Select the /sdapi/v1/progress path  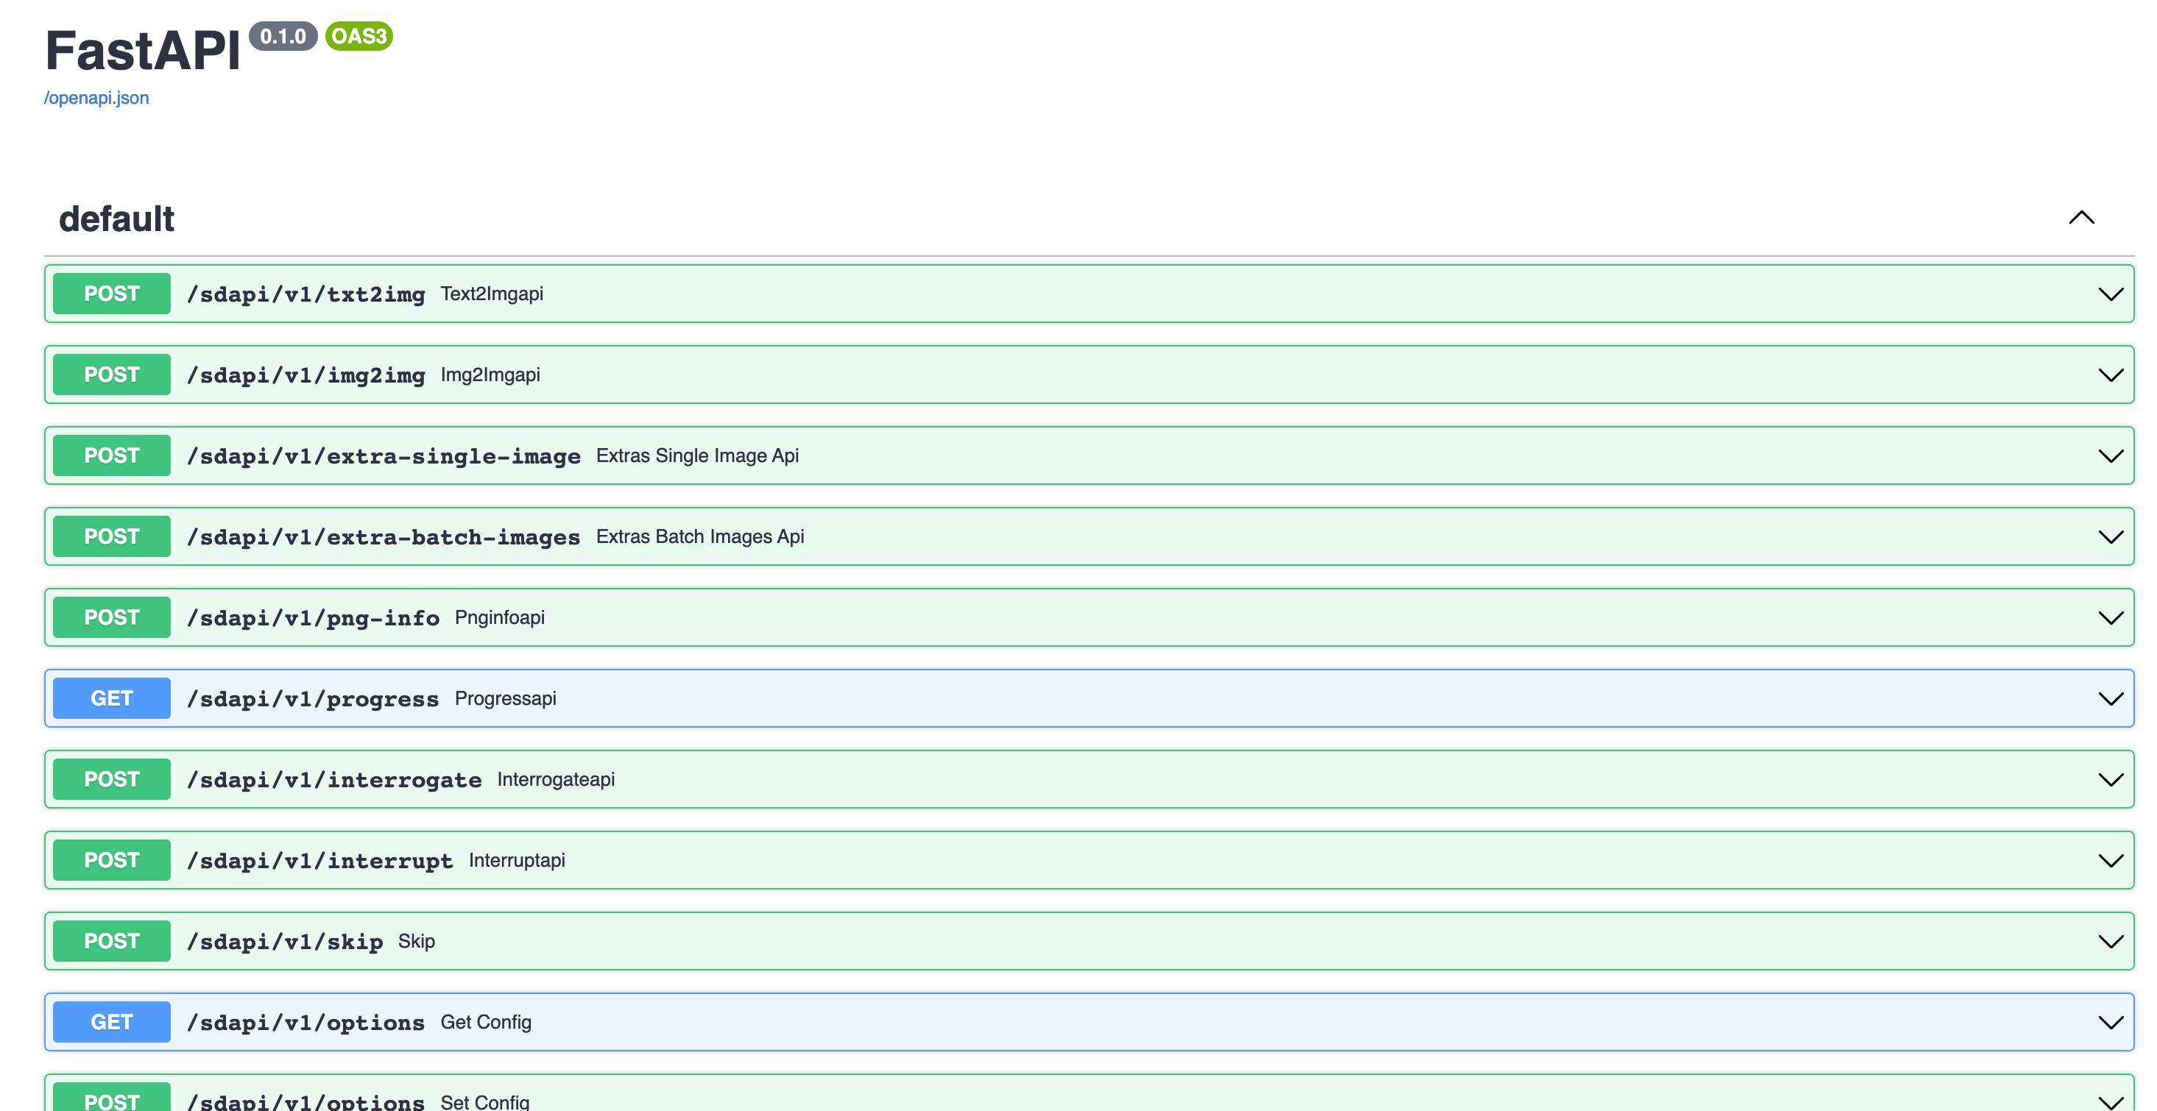(313, 700)
